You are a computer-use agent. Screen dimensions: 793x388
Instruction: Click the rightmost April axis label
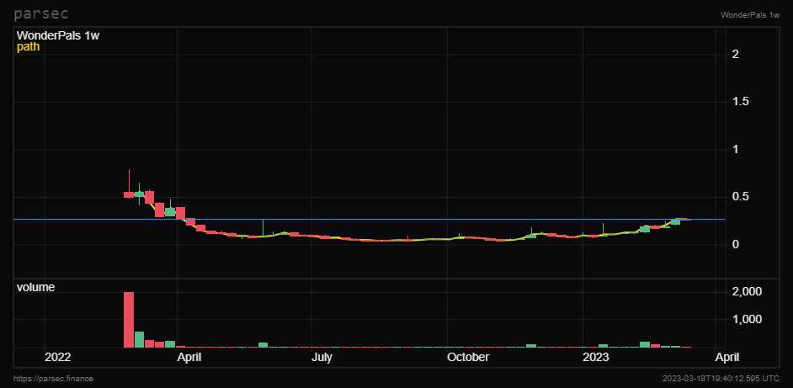728,358
